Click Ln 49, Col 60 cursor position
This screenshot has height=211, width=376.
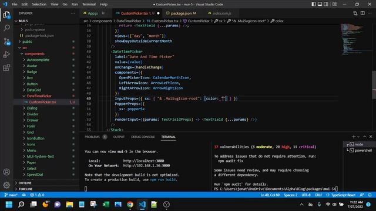pyautogui.click(x=270, y=195)
